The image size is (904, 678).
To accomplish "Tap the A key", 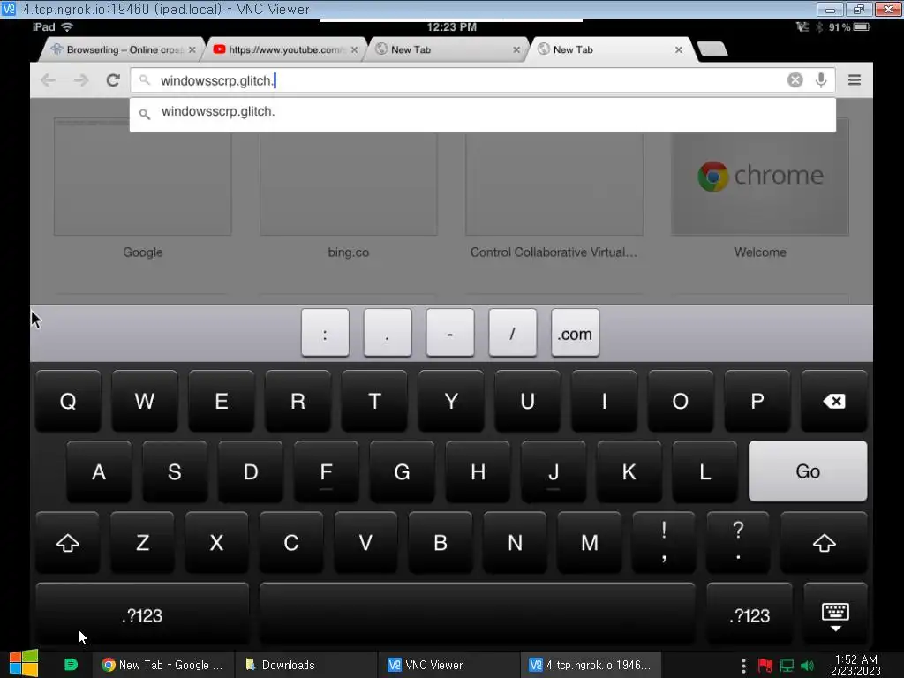I will (x=99, y=471).
